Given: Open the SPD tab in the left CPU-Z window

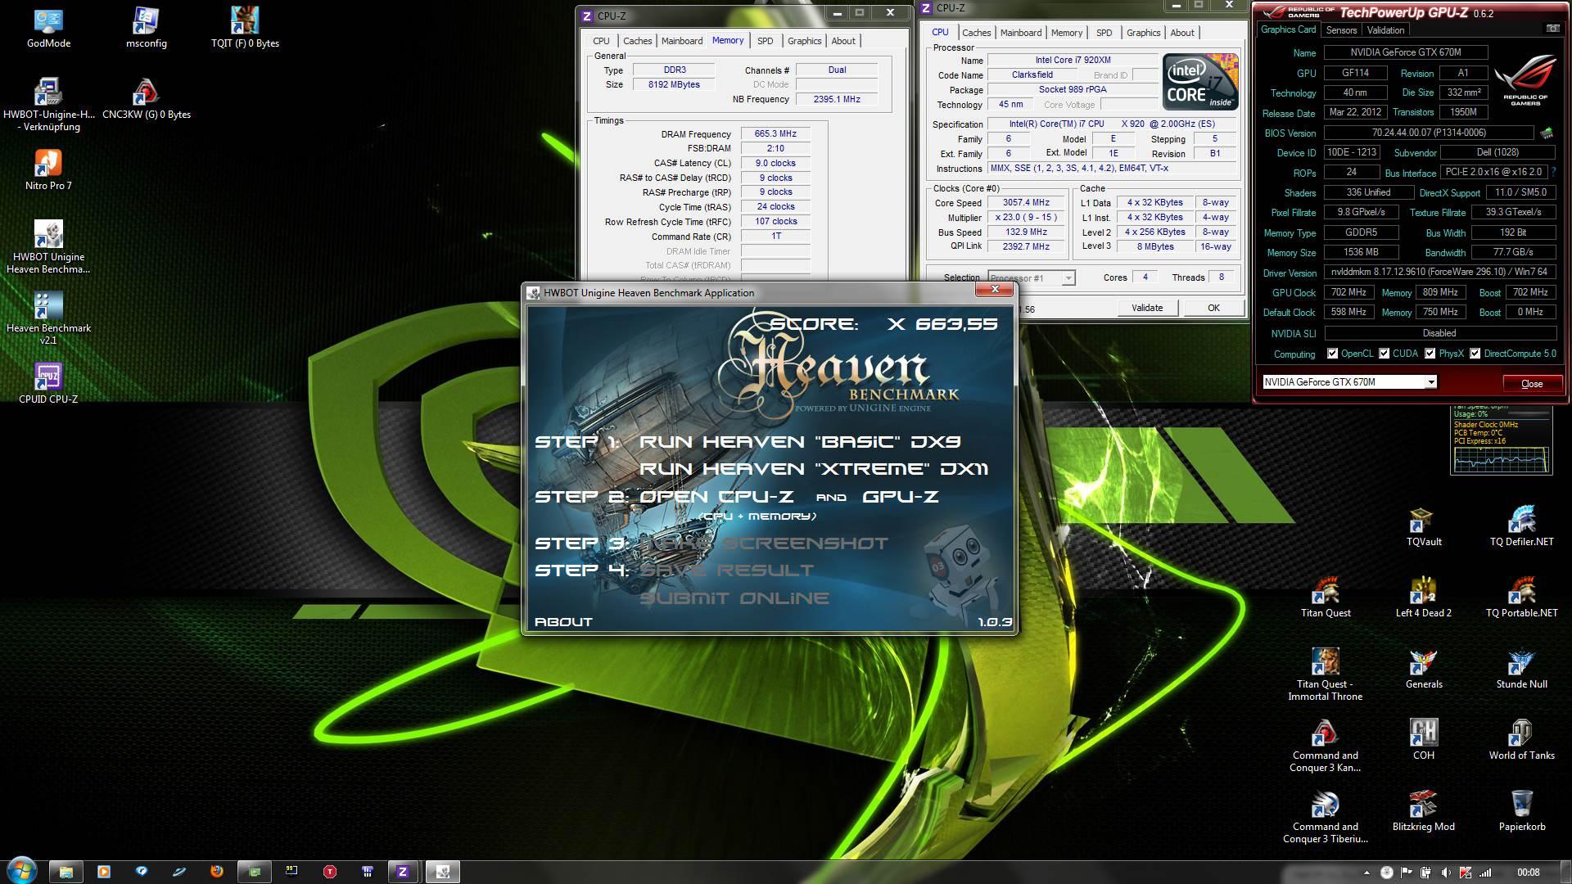Looking at the screenshot, I should (x=765, y=41).
